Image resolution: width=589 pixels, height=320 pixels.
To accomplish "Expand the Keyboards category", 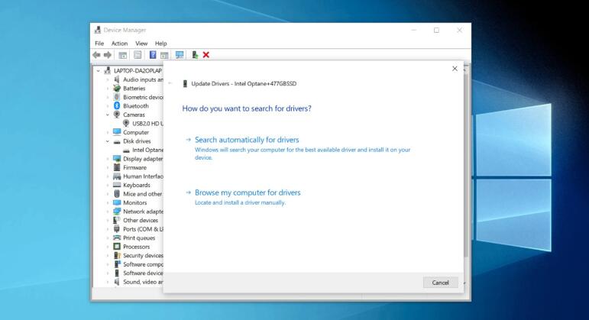I will pos(108,185).
